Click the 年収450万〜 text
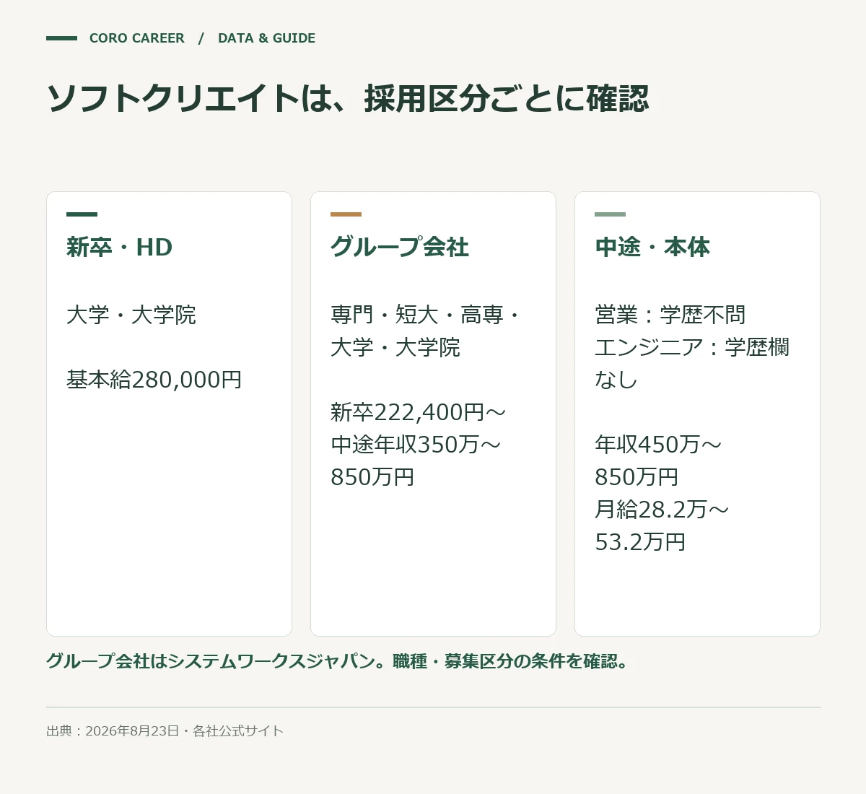The image size is (866, 794). (658, 445)
